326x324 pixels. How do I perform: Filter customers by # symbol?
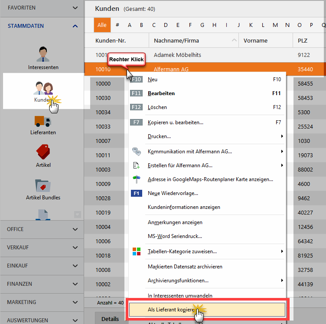(x=117, y=25)
